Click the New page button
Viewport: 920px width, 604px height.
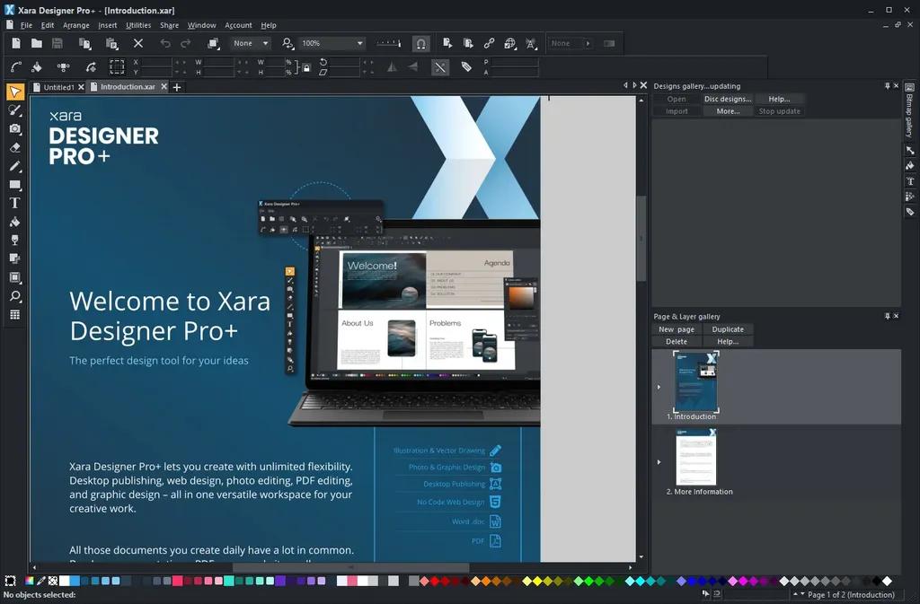pyautogui.click(x=677, y=329)
